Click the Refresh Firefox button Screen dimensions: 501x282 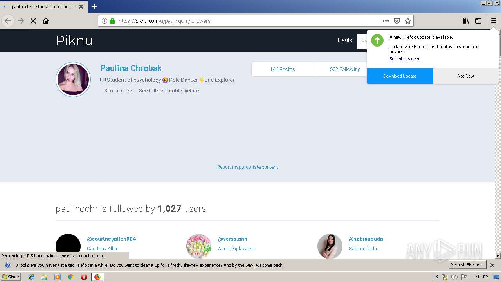coord(467,265)
